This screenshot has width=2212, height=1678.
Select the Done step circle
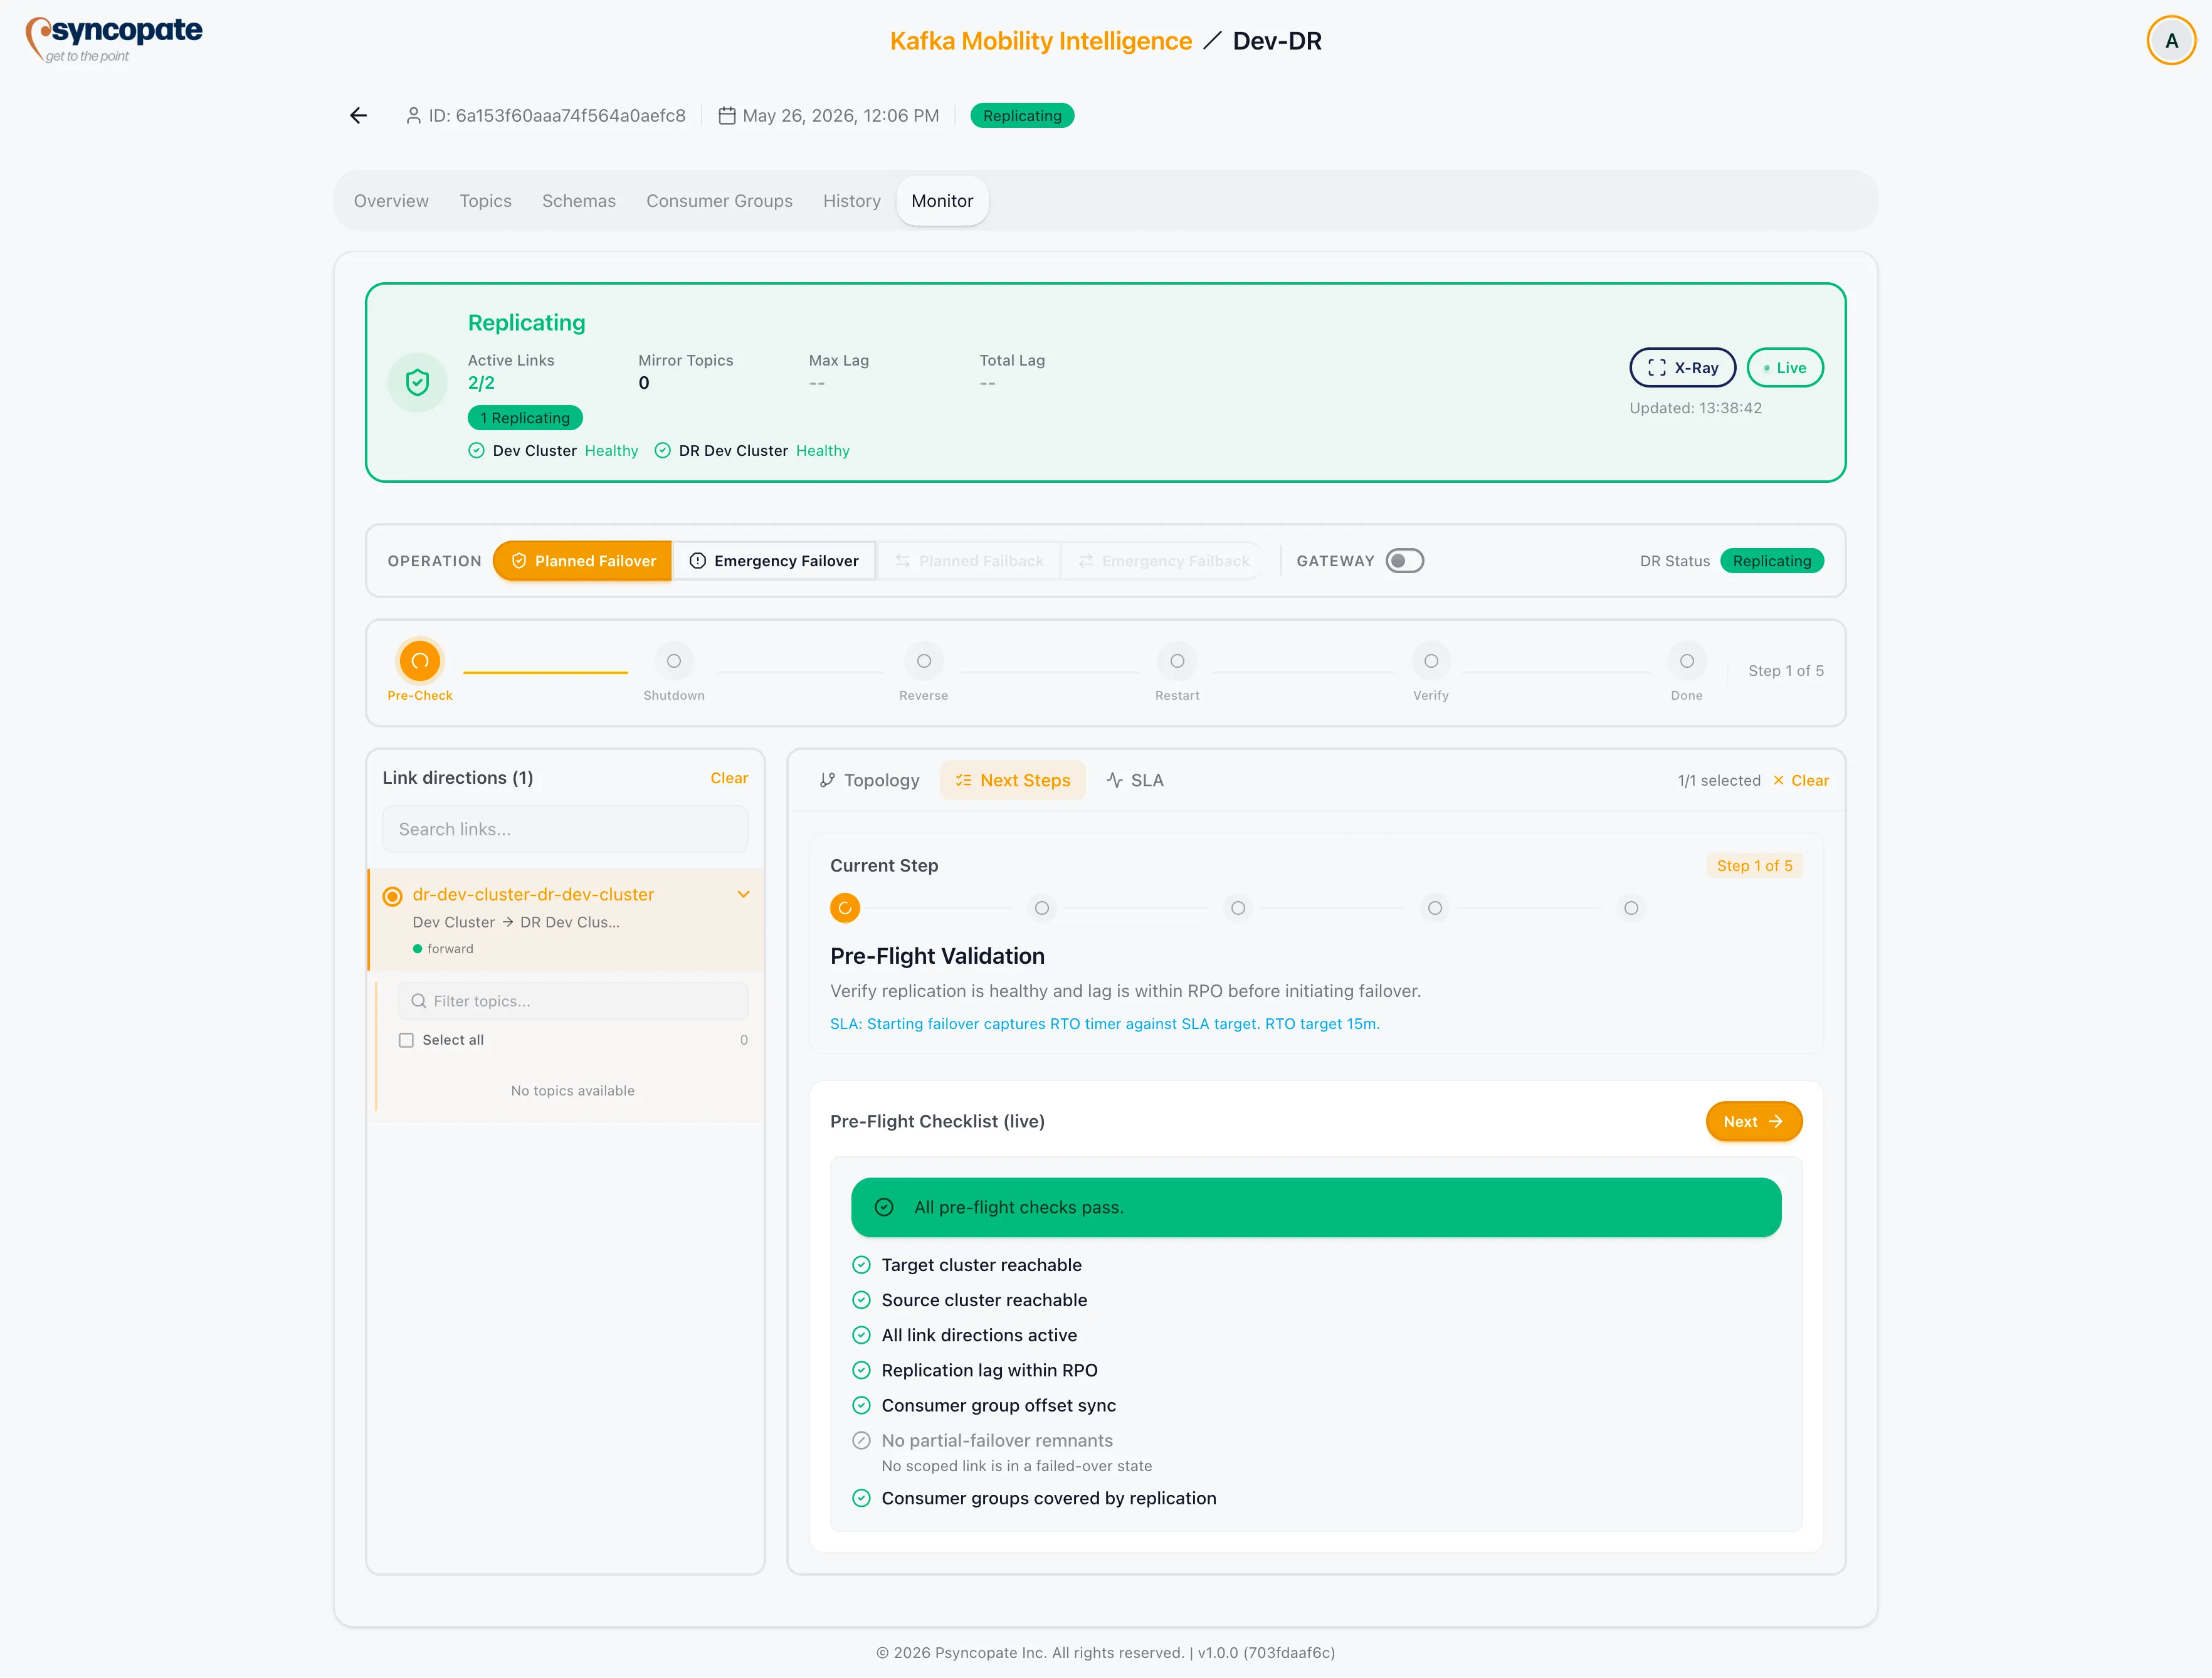1687,661
